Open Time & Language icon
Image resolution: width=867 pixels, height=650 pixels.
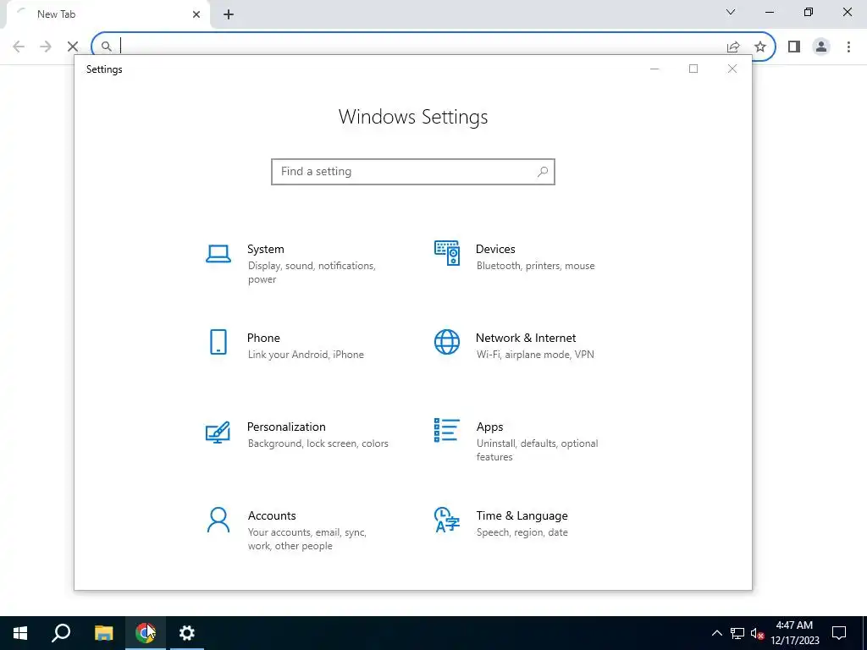tap(447, 521)
